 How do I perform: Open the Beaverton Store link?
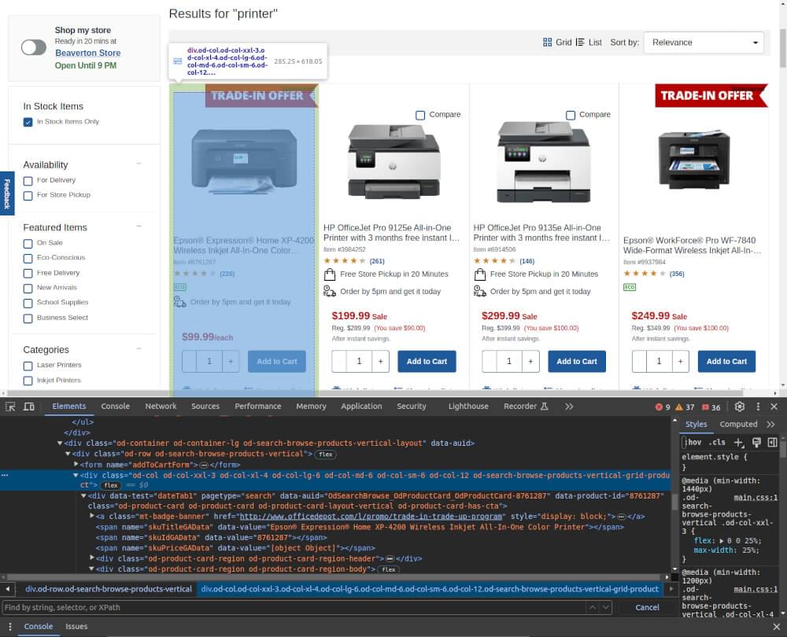coord(87,53)
